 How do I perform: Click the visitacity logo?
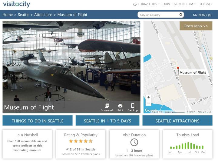coord(16,4)
